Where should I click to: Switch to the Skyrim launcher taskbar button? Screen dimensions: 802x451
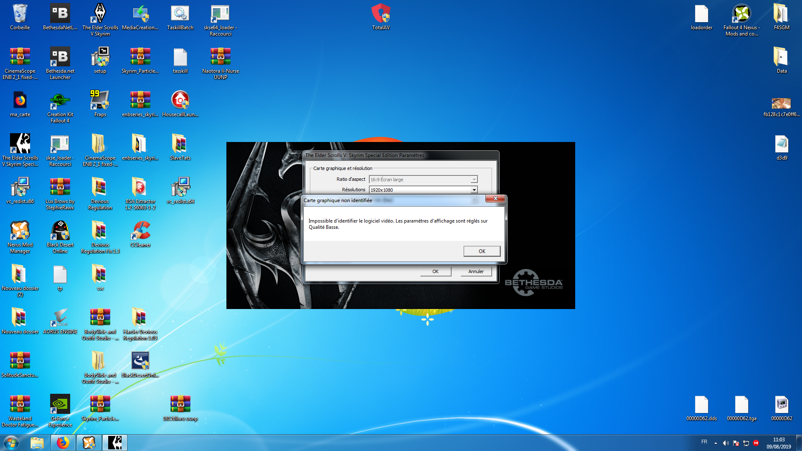(x=115, y=443)
